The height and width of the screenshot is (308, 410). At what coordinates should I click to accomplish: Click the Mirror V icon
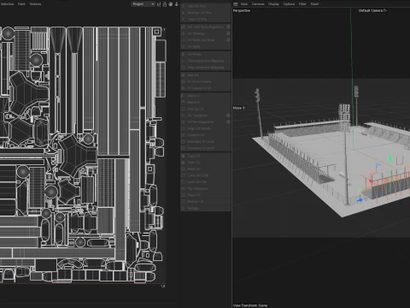(184, 102)
